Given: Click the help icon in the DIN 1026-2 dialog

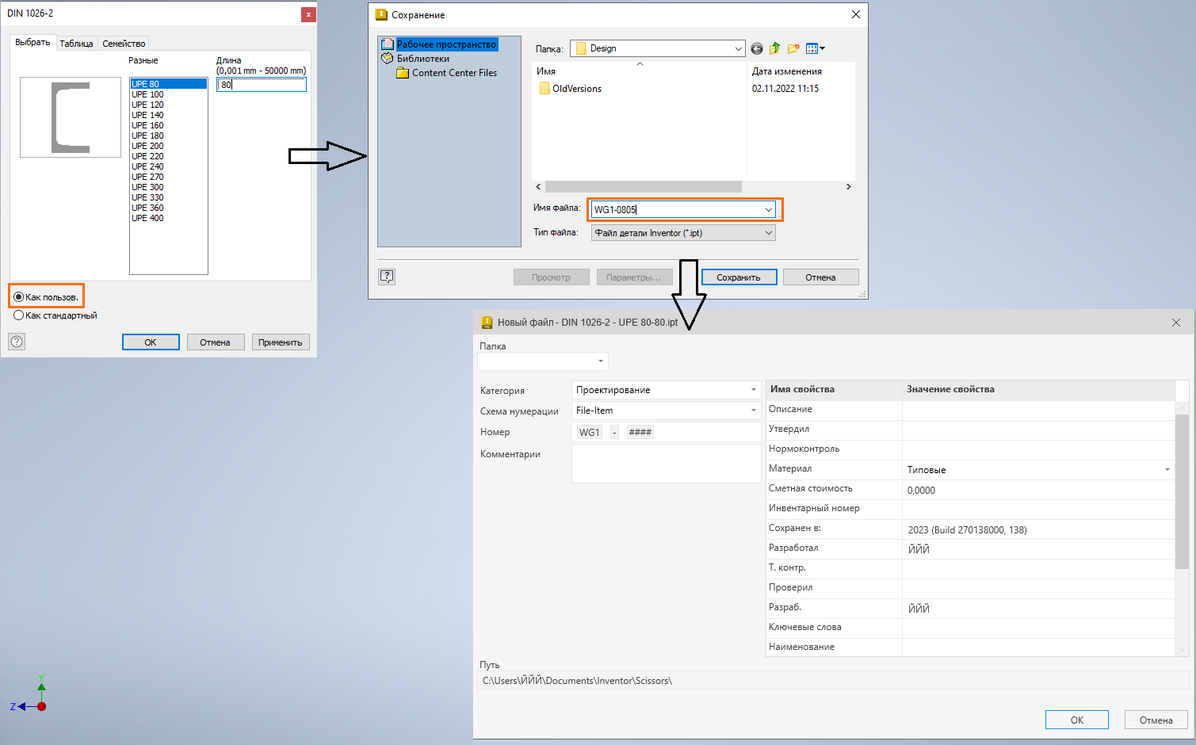Looking at the screenshot, I should [17, 342].
